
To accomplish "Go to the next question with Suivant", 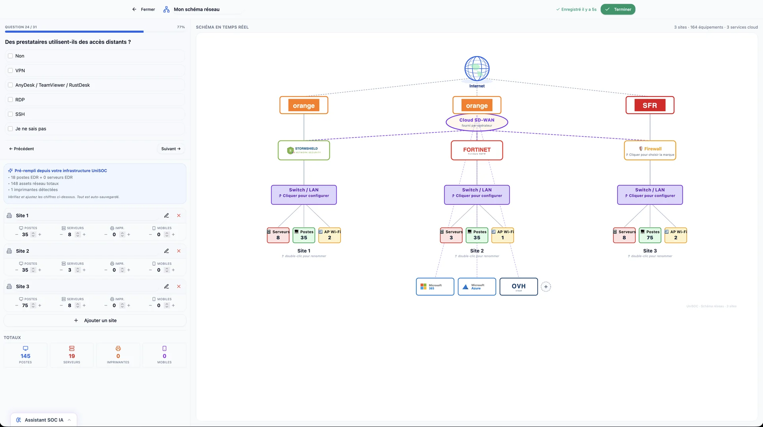I will [171, 149].
